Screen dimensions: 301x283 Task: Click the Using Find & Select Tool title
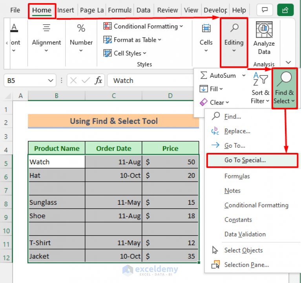[113, 121]
